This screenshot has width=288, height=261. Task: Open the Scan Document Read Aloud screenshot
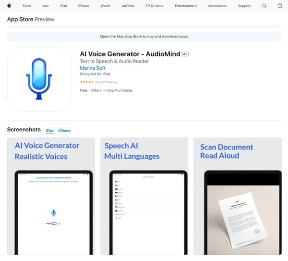(x=238, y=196)
